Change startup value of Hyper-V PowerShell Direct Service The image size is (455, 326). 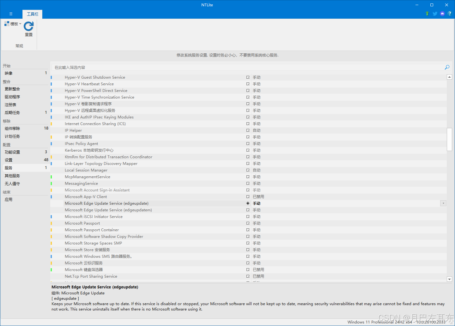[x=257, y=91]
